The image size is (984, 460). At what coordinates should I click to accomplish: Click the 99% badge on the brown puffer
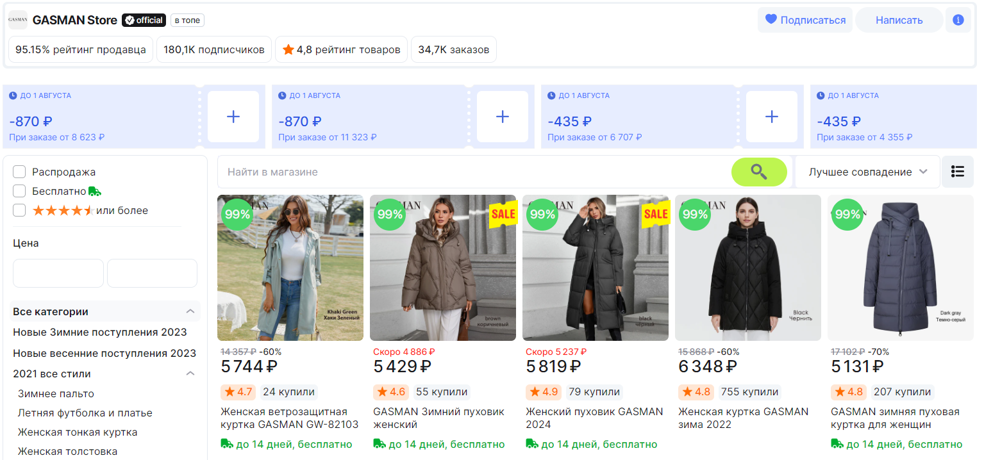[390, 215]
